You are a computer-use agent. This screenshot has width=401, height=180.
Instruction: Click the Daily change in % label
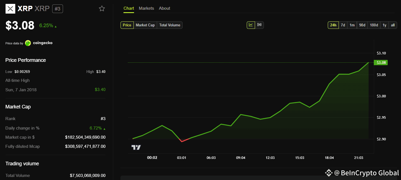[22, 128]
